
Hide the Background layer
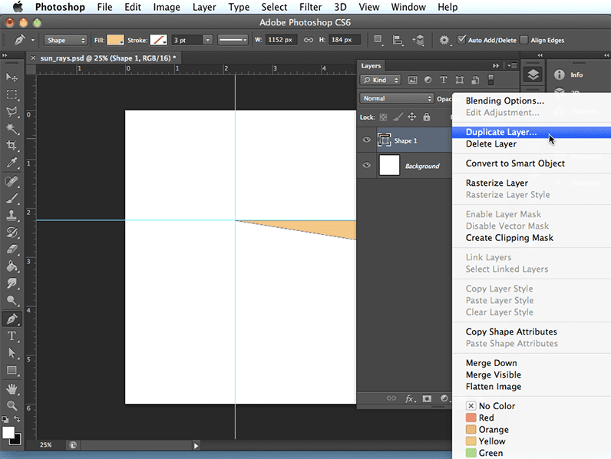(366, 165)
